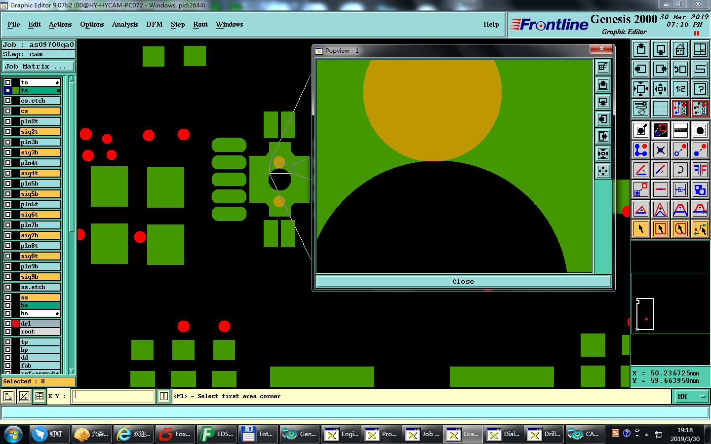Open the graphic control wrench-and-palette icon

(x=641, y=109)
